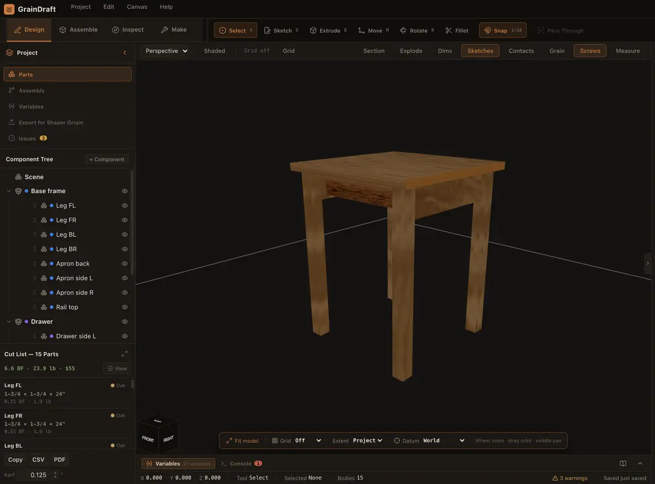Viewport: 655px width, 484px height.
Task: Hide the Leg FR part
Action: [124, 220]
